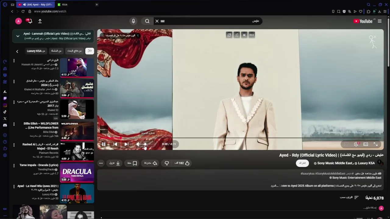Open options for Khaled Al Muthafar video
This screenshot has height=219, width=390.
pyautogui.click(x=14, y=82)
